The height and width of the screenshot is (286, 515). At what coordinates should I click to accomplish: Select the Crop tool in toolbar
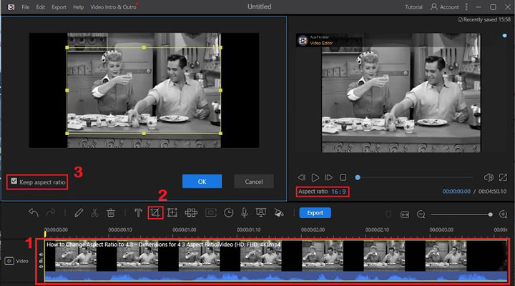tap(154, 212)
